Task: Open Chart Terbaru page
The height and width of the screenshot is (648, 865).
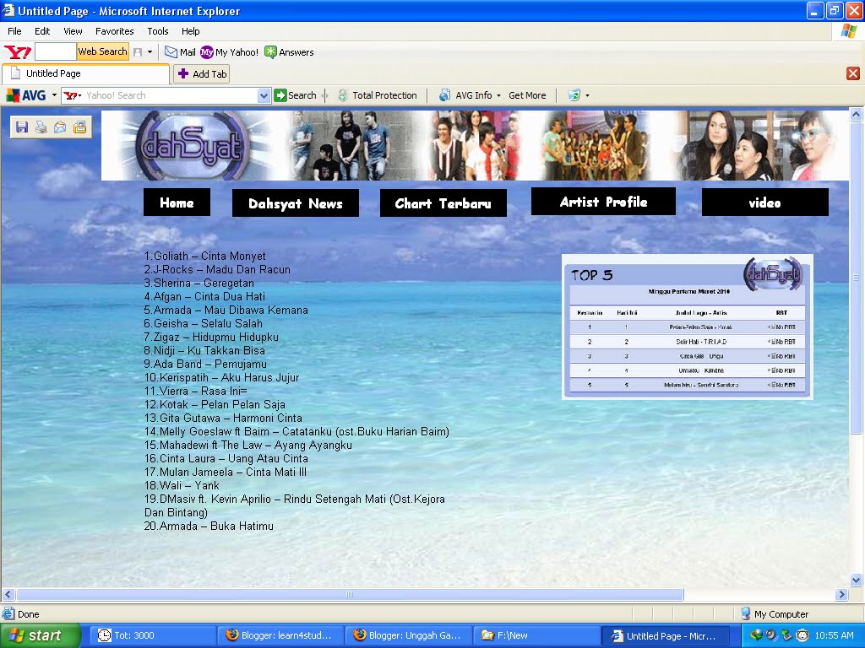Action: point(443,202)
